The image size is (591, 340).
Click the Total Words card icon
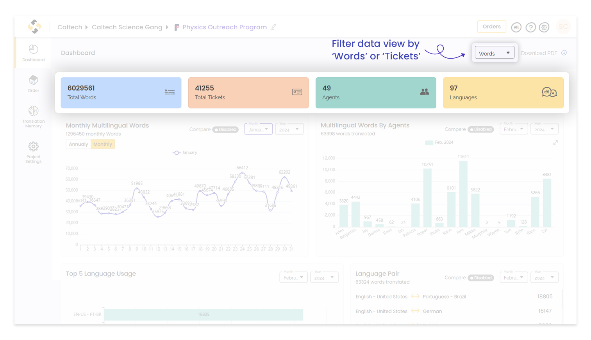(x=170, y=92)
